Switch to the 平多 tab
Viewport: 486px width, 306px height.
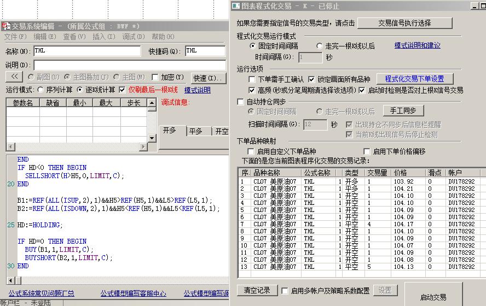[x=195, y=131]
